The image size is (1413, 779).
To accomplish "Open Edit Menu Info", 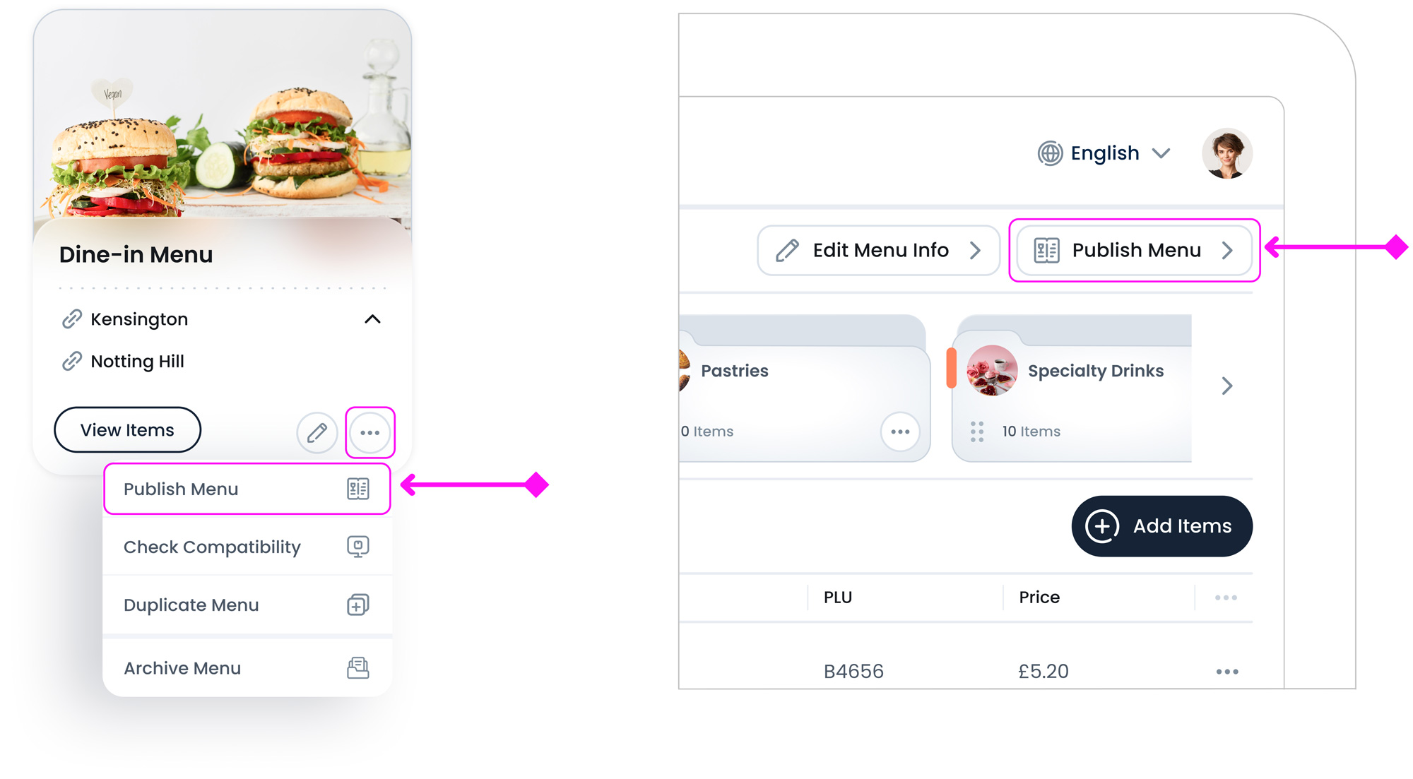I will coord(878,250).
